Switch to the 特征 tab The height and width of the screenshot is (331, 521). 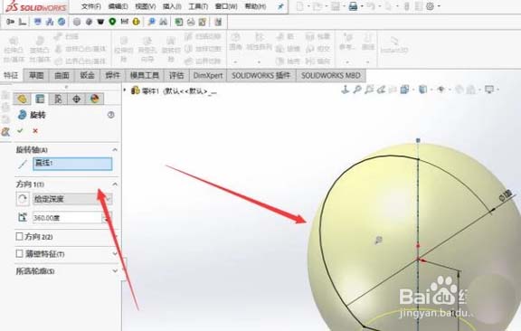click(11, 75)
